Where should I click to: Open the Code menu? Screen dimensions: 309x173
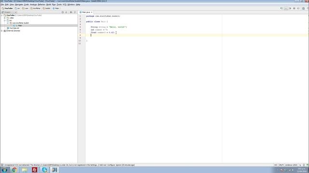click(x=26, y=4)
